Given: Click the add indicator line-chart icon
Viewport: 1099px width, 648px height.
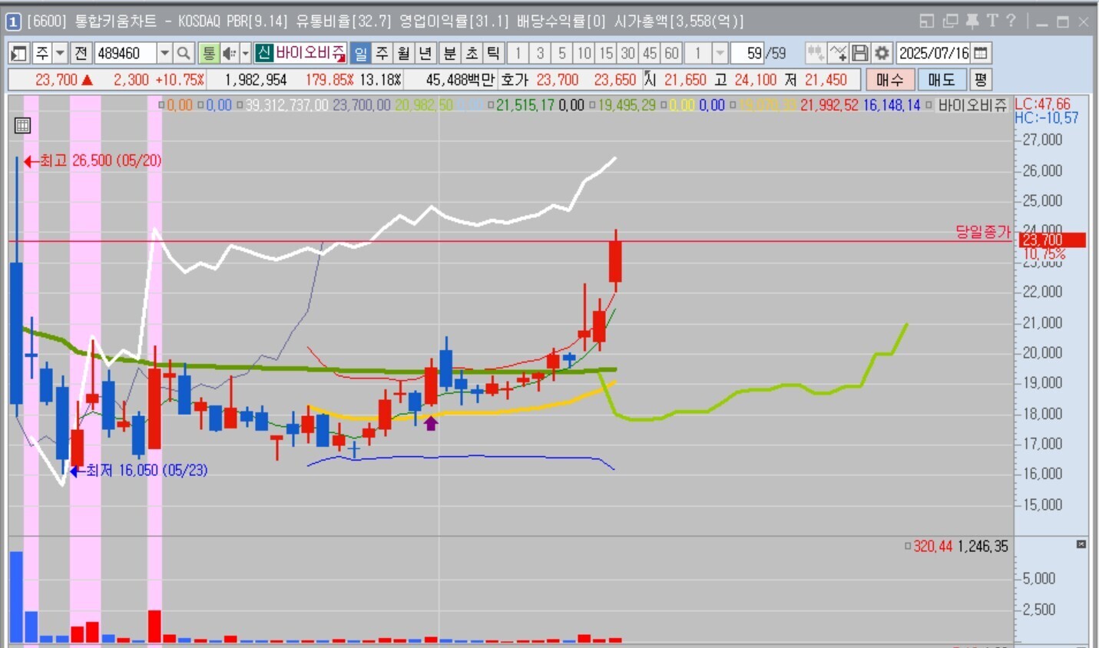Looking at the screenshot, I should 838,53.
